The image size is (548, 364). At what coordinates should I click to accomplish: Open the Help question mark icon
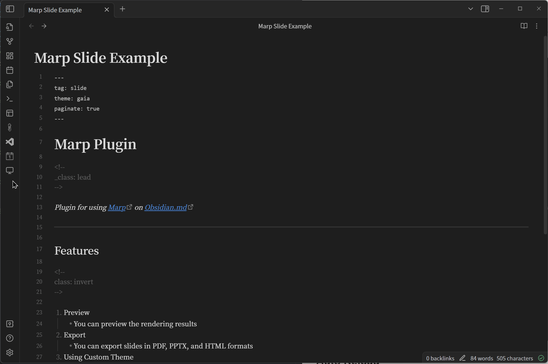10,338
